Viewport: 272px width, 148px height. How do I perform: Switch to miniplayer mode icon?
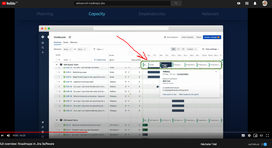(x=255, y=136)
